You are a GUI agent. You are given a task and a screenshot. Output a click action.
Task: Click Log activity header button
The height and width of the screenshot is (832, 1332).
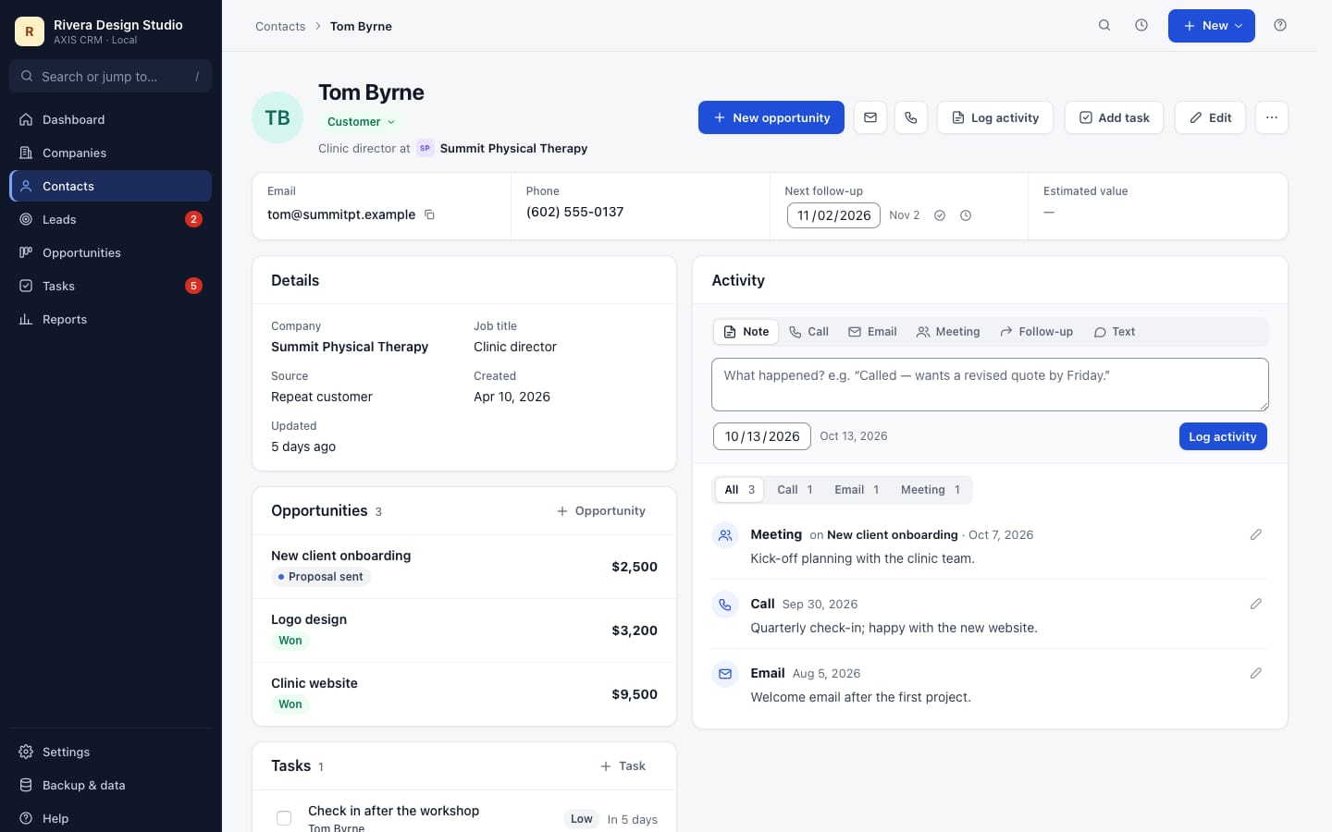click(995, 117)
